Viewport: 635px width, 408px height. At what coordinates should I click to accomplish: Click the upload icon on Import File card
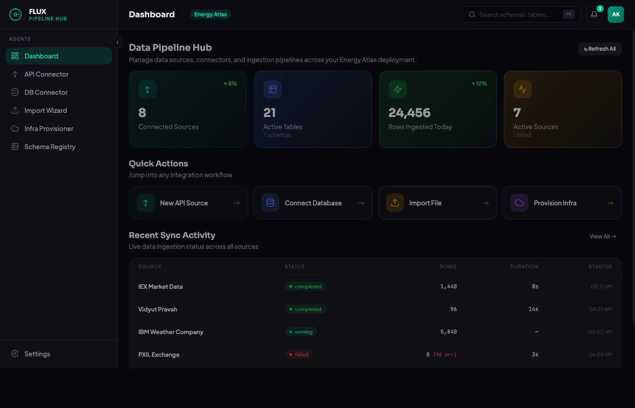pos(395,203)
